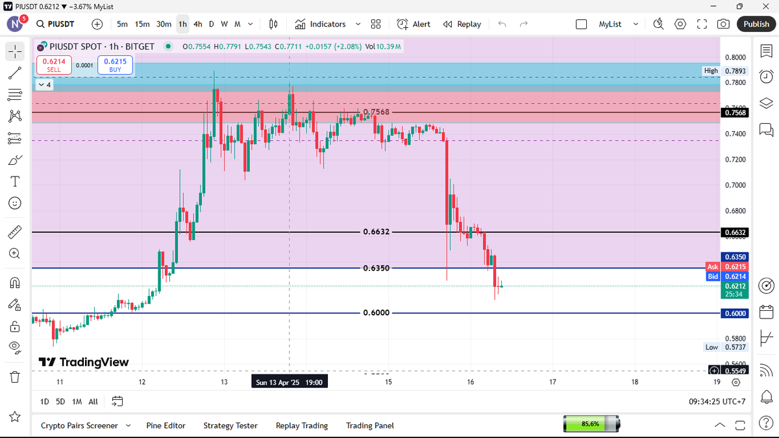Toggle magnet mode for drawings

coord(15,282)
